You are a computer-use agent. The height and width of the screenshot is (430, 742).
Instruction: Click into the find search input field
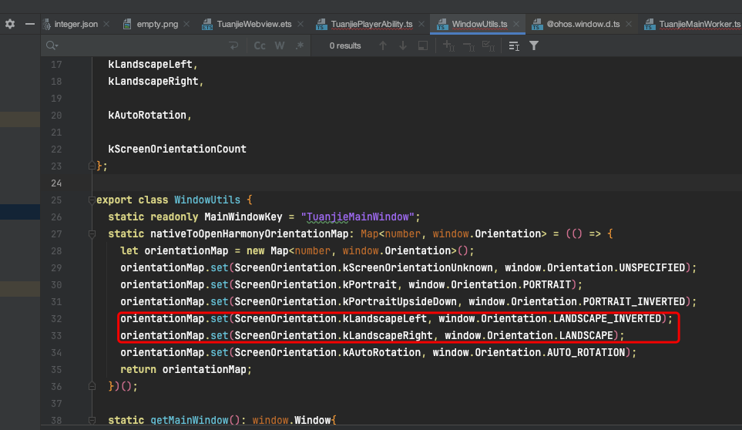139,46
